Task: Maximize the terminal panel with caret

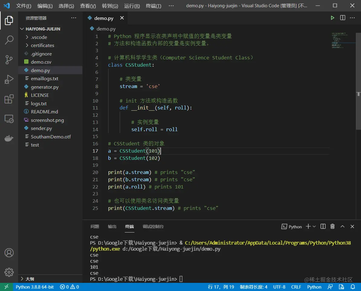Action: click(343, 226)
